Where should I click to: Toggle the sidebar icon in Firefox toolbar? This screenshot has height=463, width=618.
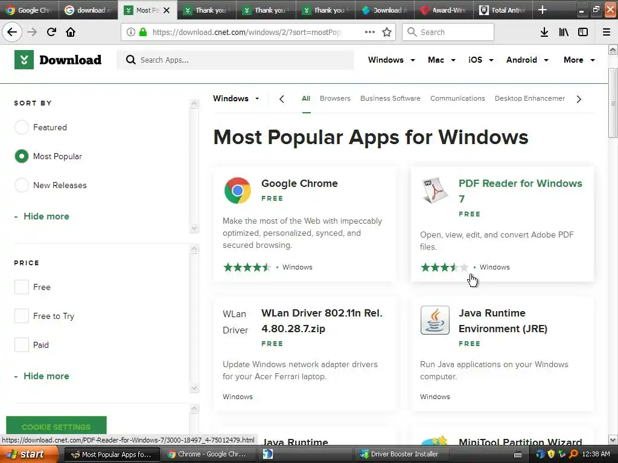583,32
